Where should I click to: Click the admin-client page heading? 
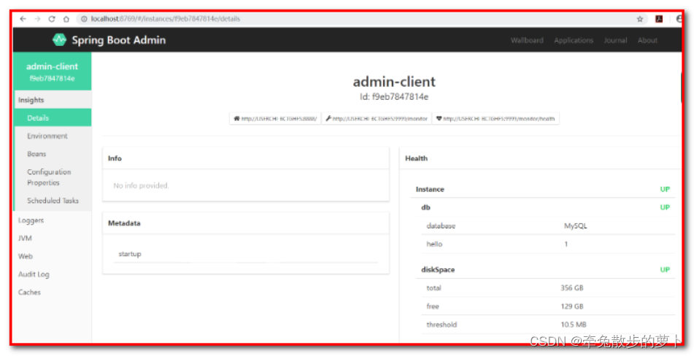pos(394,82)
